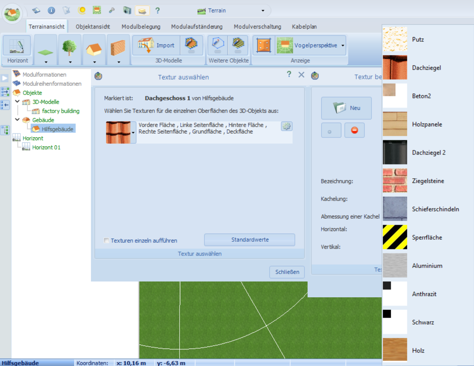The image size is (474, 366).
Task: Click the wrench icon in top toolbar
Action: pos(112,10)
